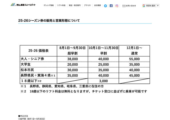
Task: Click the 8月1日〜9月30日 超早割 column header
Action: coord(72,50)
